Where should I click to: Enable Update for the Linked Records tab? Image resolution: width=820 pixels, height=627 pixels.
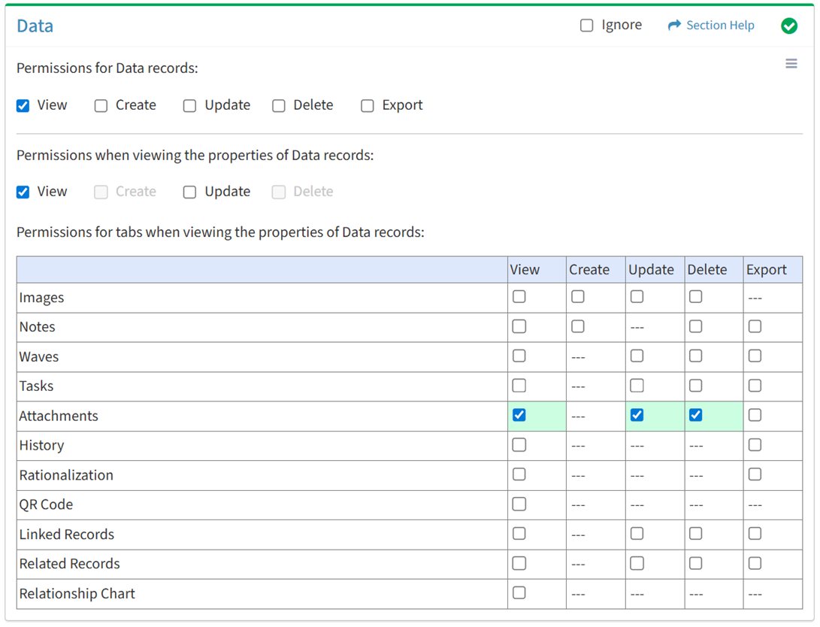tap(637, 534)
